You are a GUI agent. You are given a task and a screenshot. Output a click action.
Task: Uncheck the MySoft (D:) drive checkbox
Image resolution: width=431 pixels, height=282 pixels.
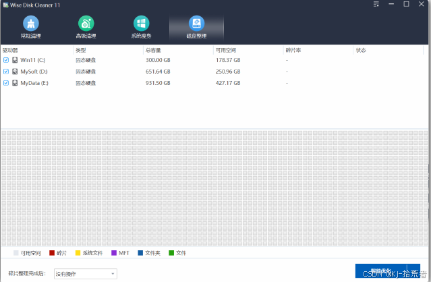click(x=6, y=72)
